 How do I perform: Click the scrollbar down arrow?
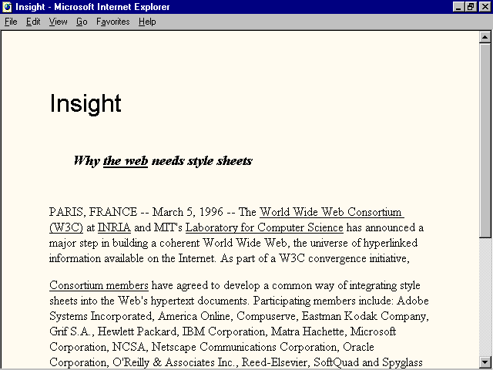point(485,362)
